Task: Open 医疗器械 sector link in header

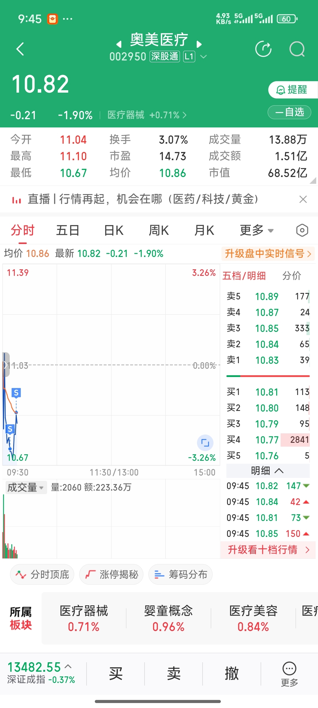Action: [x=147, y=115]
